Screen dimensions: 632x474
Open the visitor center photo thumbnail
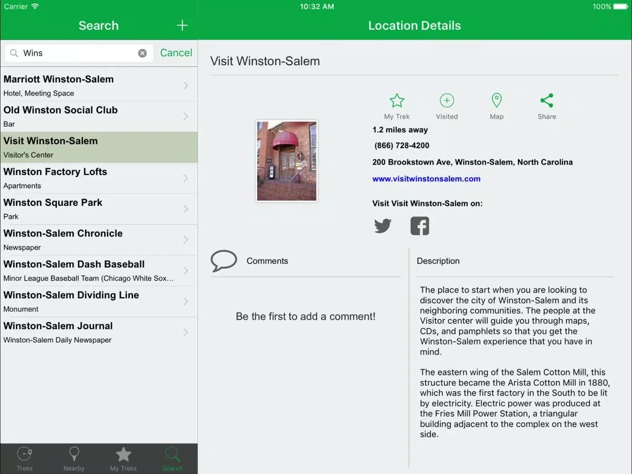[287, 161]
